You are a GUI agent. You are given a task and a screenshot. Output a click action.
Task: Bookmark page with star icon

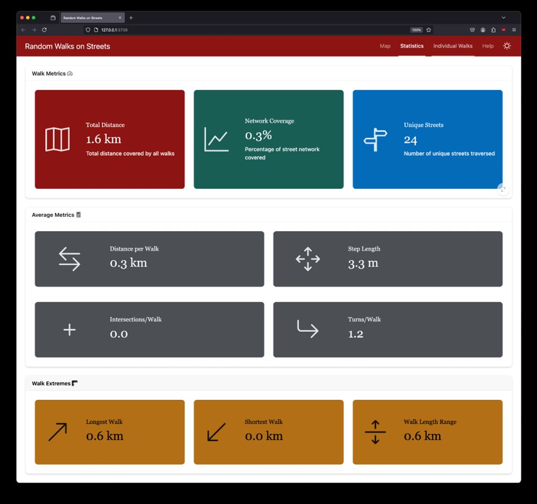pyautogui.click(x=429, y=30)
